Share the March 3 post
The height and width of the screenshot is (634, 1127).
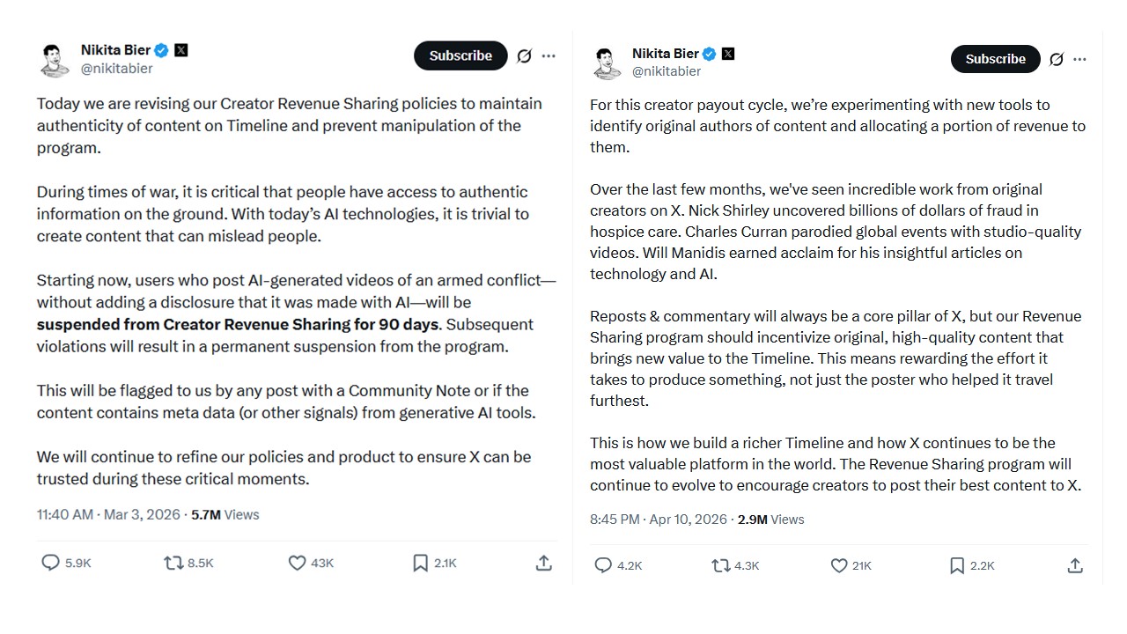coord(543,562)
